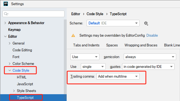Click the Disable EditorConfig link
Viewport: 180px width, 101px height.
[152, 36]
